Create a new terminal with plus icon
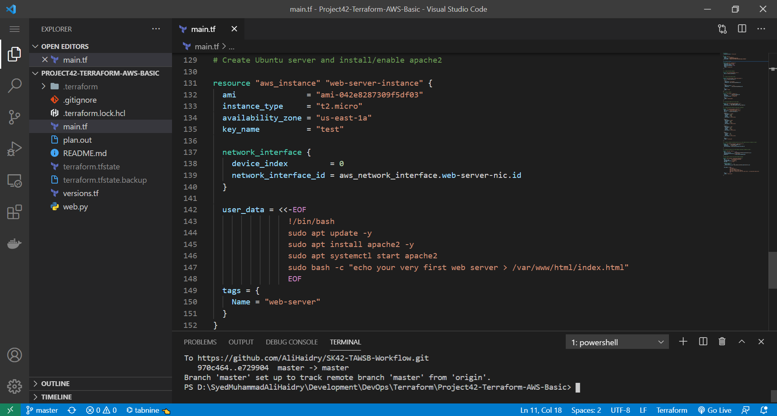This screenshot has width=777, height=416. tap(683, 342)
